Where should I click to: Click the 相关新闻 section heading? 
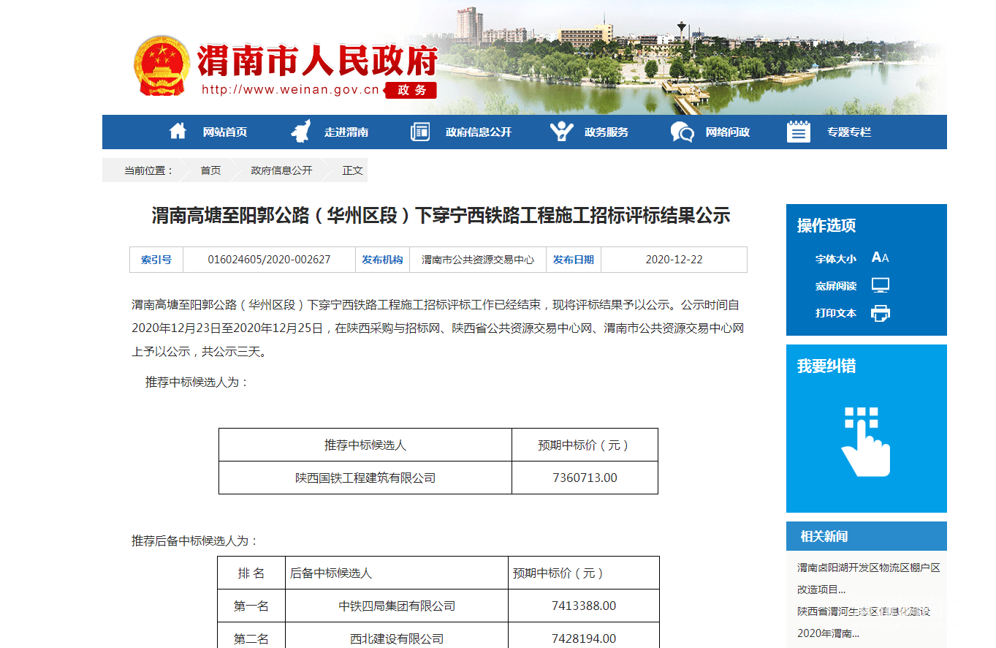824,536
